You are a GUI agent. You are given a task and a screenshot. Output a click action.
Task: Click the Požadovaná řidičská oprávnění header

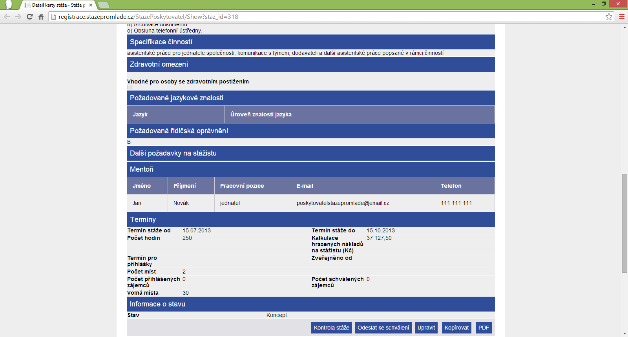point(311,131)
